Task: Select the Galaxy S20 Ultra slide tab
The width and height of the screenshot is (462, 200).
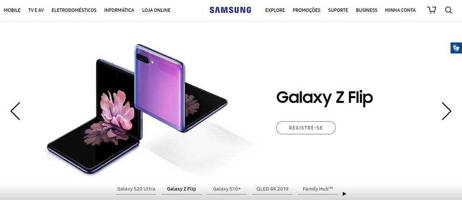Action: tap(136, 189)
